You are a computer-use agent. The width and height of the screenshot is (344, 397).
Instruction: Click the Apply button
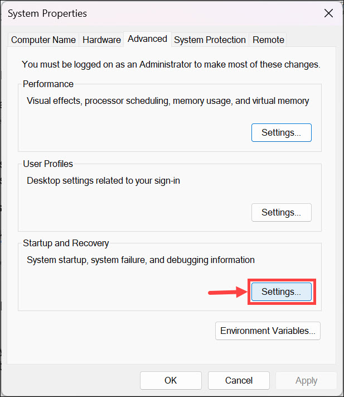pyautogui.click(x=306, y=380)
